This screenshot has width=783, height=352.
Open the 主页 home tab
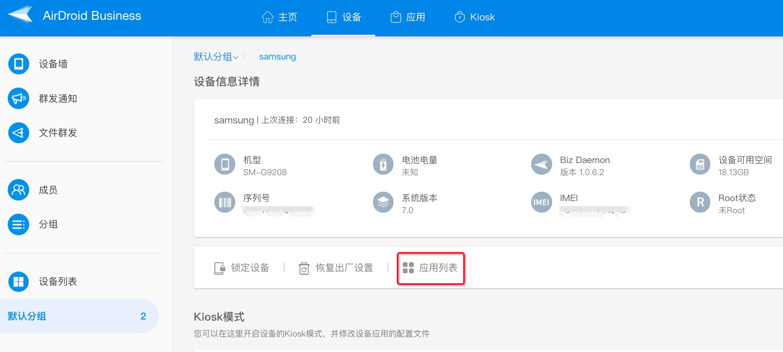coord(279,17)
